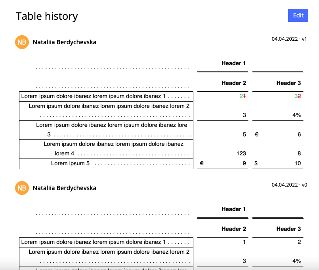Image resolution: width=319 pixels, height=270 pixels.
Task: Click the changed value 3 (was 2) in v1 table
Action: click(x=298, y=96)
